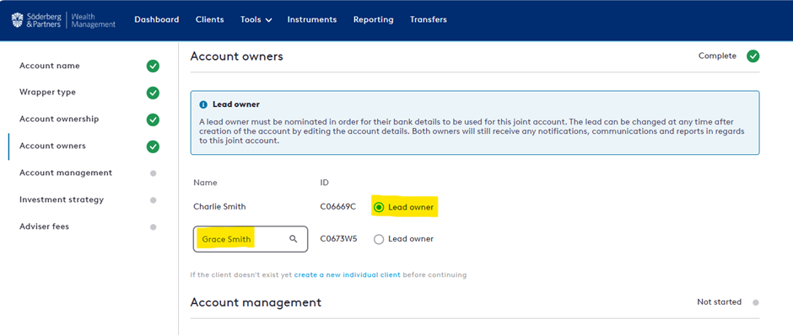Click the green check next to Wrapper type

(x=153, y=93)
